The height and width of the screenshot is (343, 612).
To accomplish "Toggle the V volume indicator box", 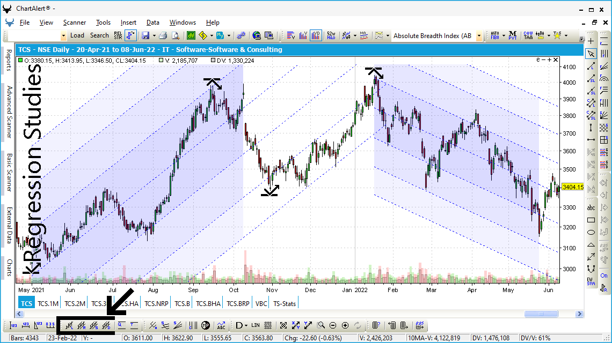I will tap(161, 61).
